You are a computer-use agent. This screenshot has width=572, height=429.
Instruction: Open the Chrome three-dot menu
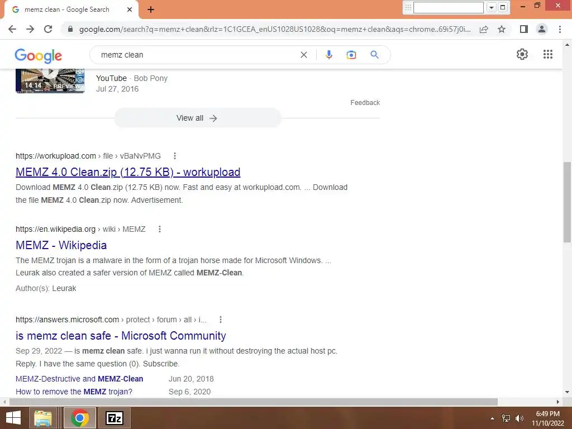pyautogui.click(x=560, y=29)
